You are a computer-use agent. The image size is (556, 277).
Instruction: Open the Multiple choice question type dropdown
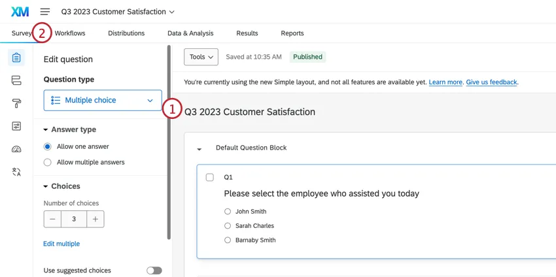103,100
